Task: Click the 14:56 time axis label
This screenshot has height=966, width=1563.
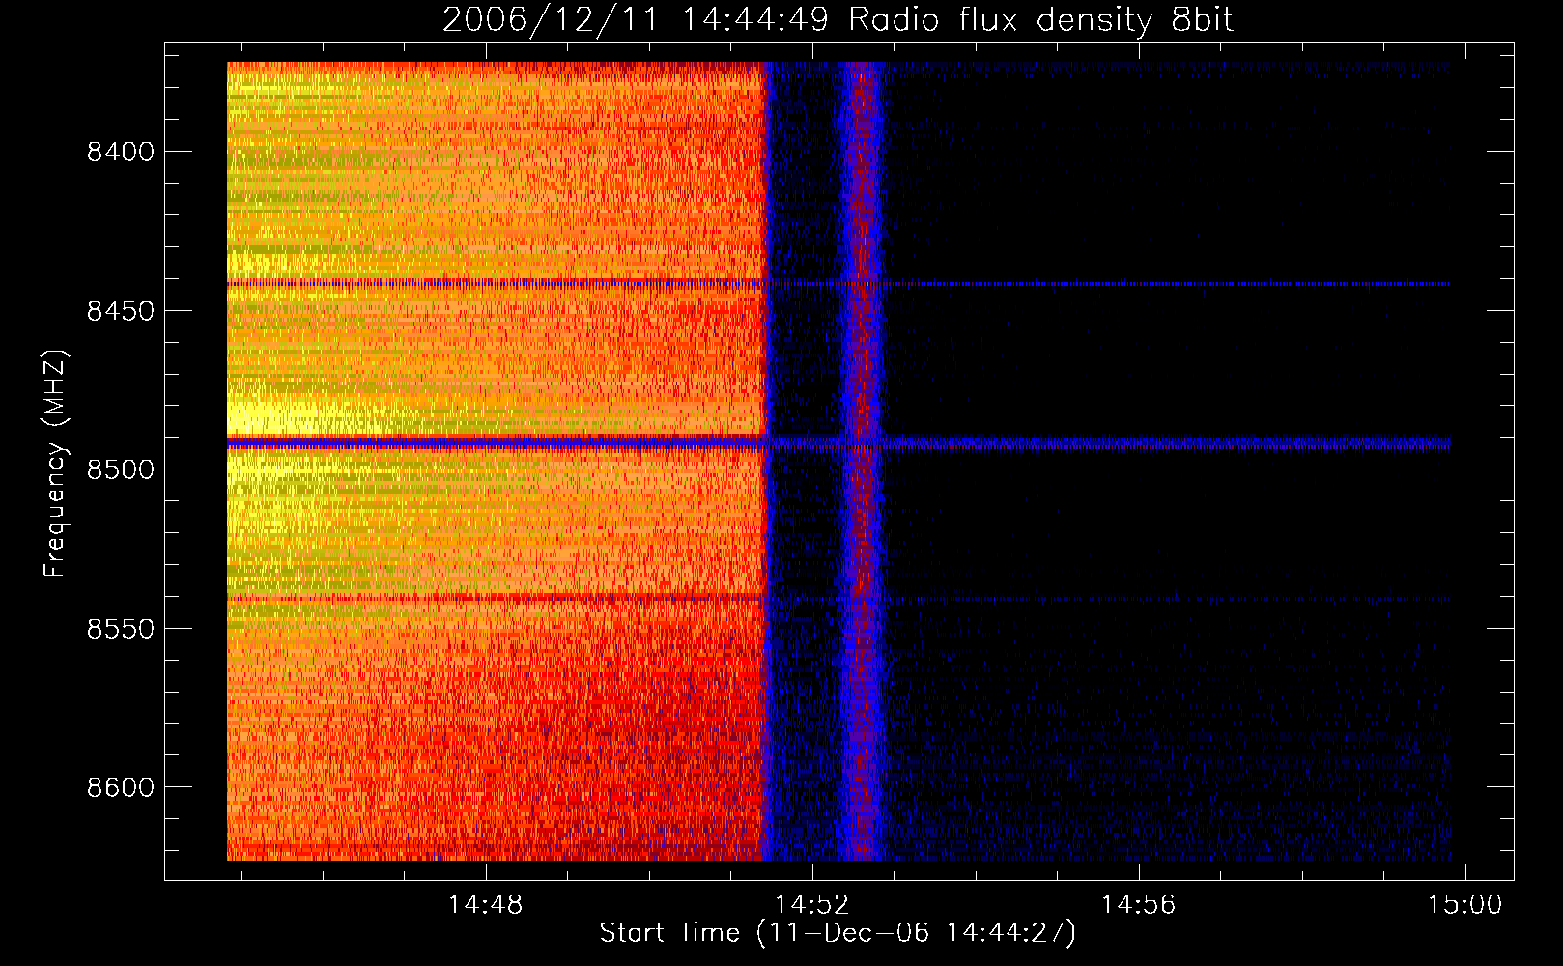Action: tap(1139, 904)
